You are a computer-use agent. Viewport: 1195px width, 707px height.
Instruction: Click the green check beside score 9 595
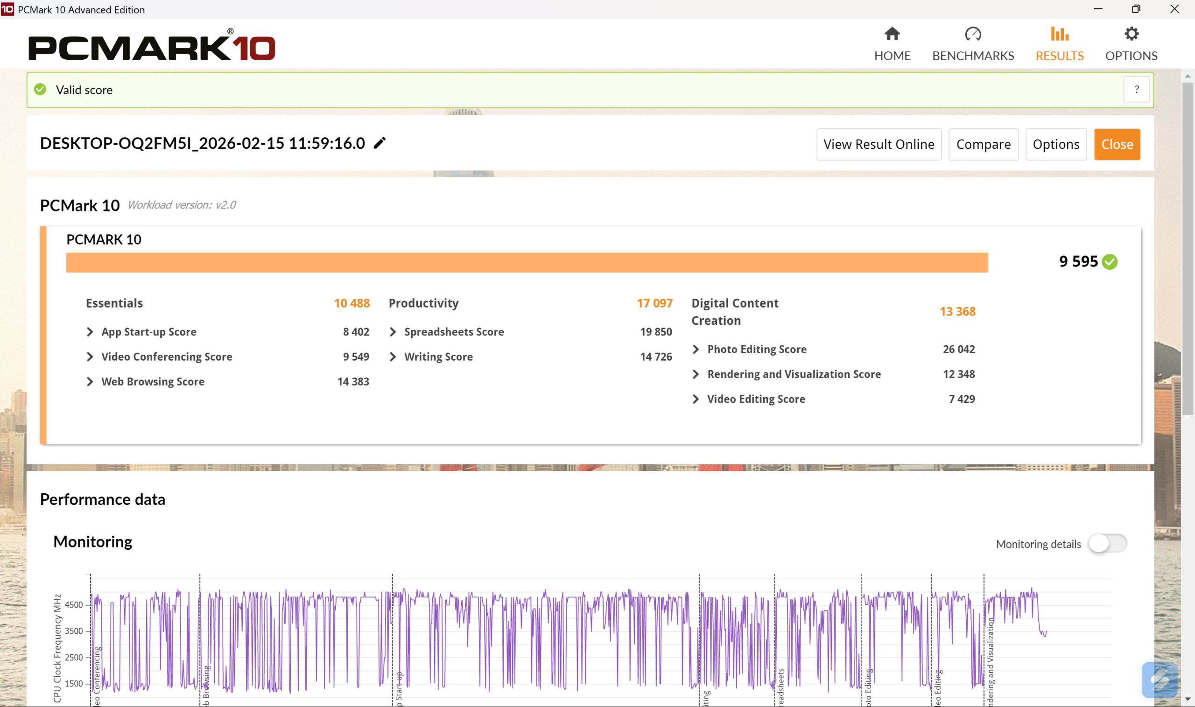click(1110, 262)
